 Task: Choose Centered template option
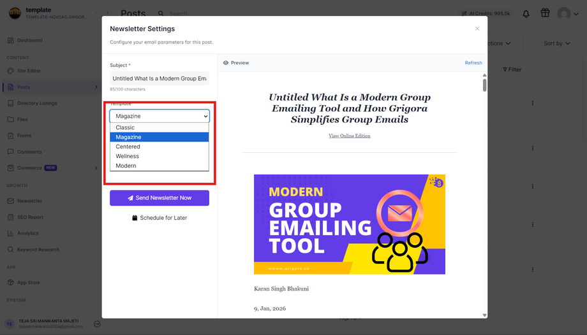159,146
